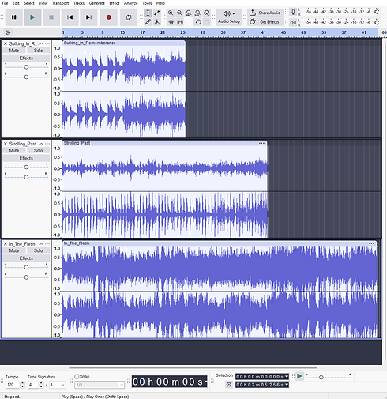Open the Audio Setup dropdown

point(229,17)
